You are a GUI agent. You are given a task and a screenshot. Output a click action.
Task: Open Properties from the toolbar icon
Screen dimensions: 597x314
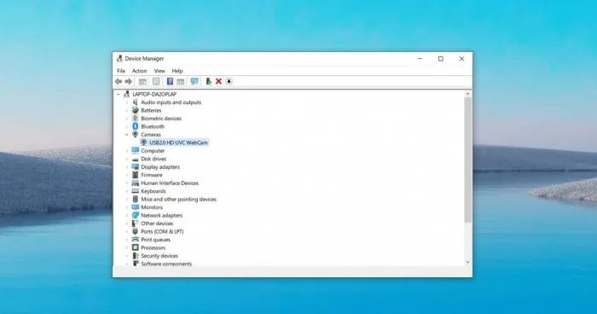tap(156, 82)
